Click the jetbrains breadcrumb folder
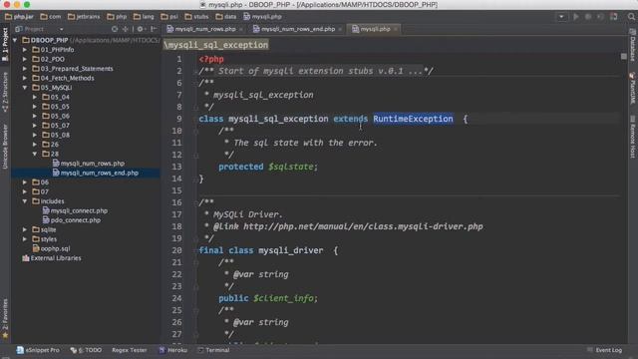638x359 pixels. click(84, 17)
